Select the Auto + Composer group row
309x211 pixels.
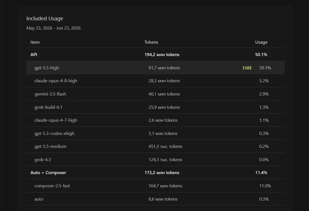coord(155,172)
